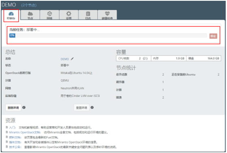Open the Logs (日志) tab

88,15
